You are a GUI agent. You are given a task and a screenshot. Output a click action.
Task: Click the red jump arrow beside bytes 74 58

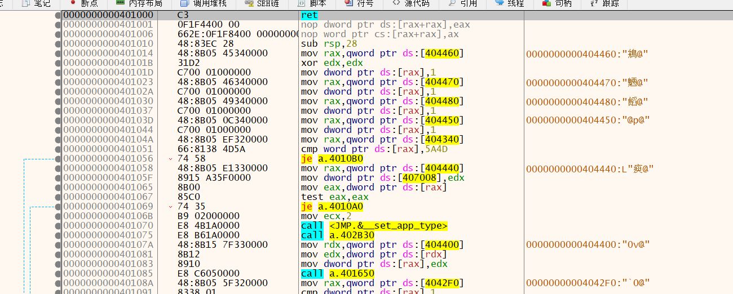tap(171, 159)
